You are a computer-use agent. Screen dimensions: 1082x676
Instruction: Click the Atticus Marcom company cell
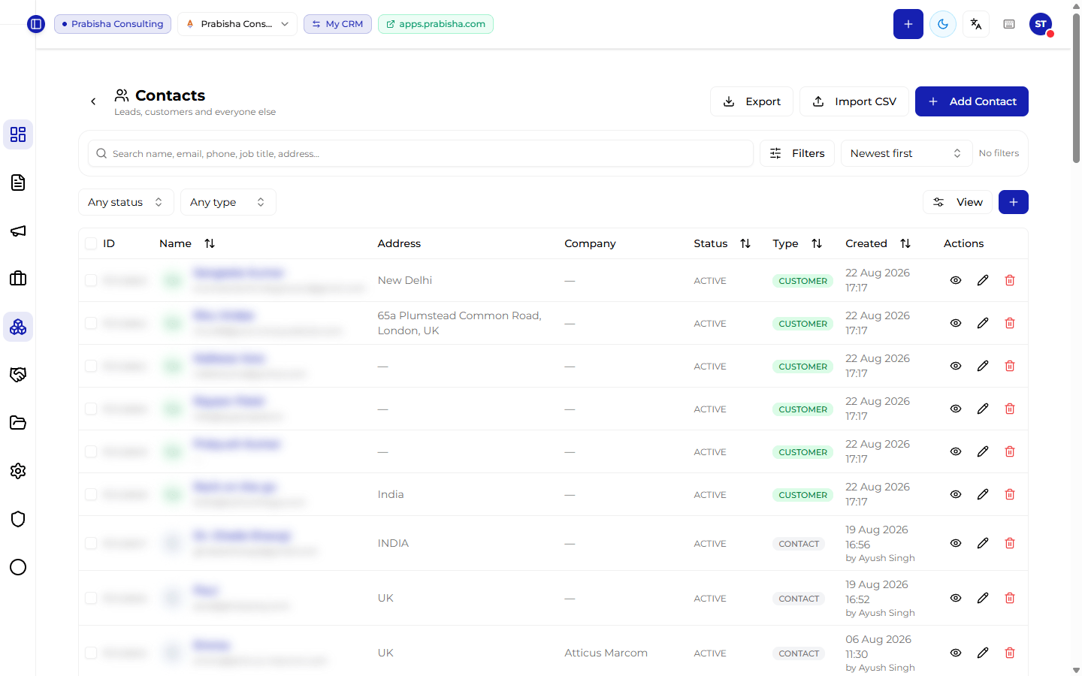(x=606, y=653)
